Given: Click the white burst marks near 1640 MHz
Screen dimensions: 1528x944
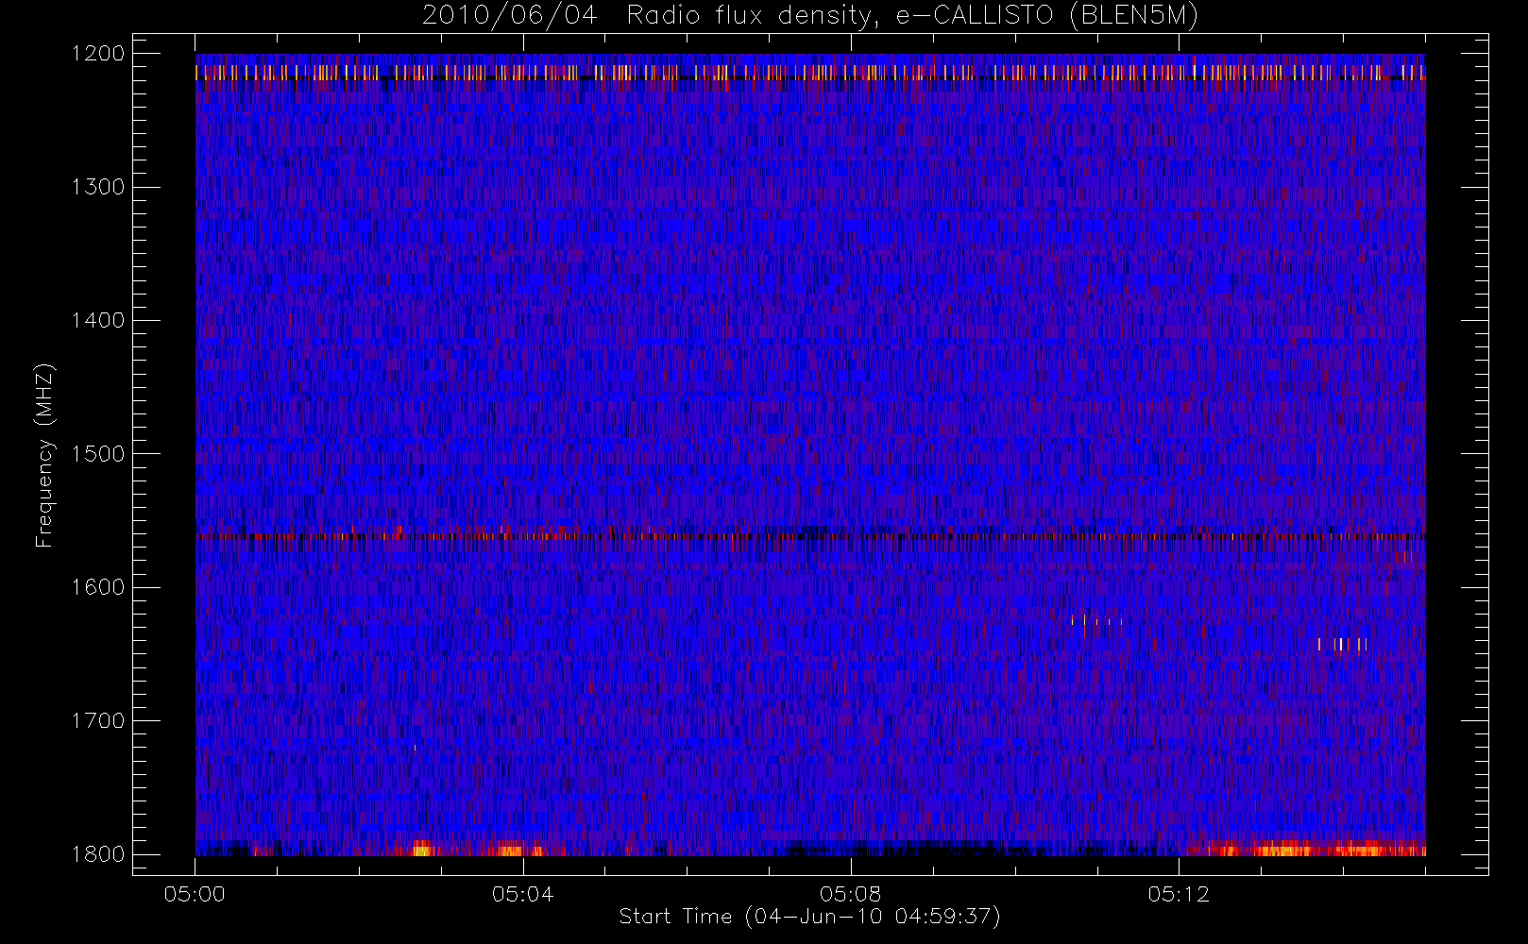Looking at the screenshot, I should [x=1342, y=645].
